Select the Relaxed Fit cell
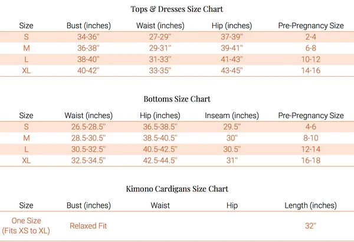 coord(88,225)
